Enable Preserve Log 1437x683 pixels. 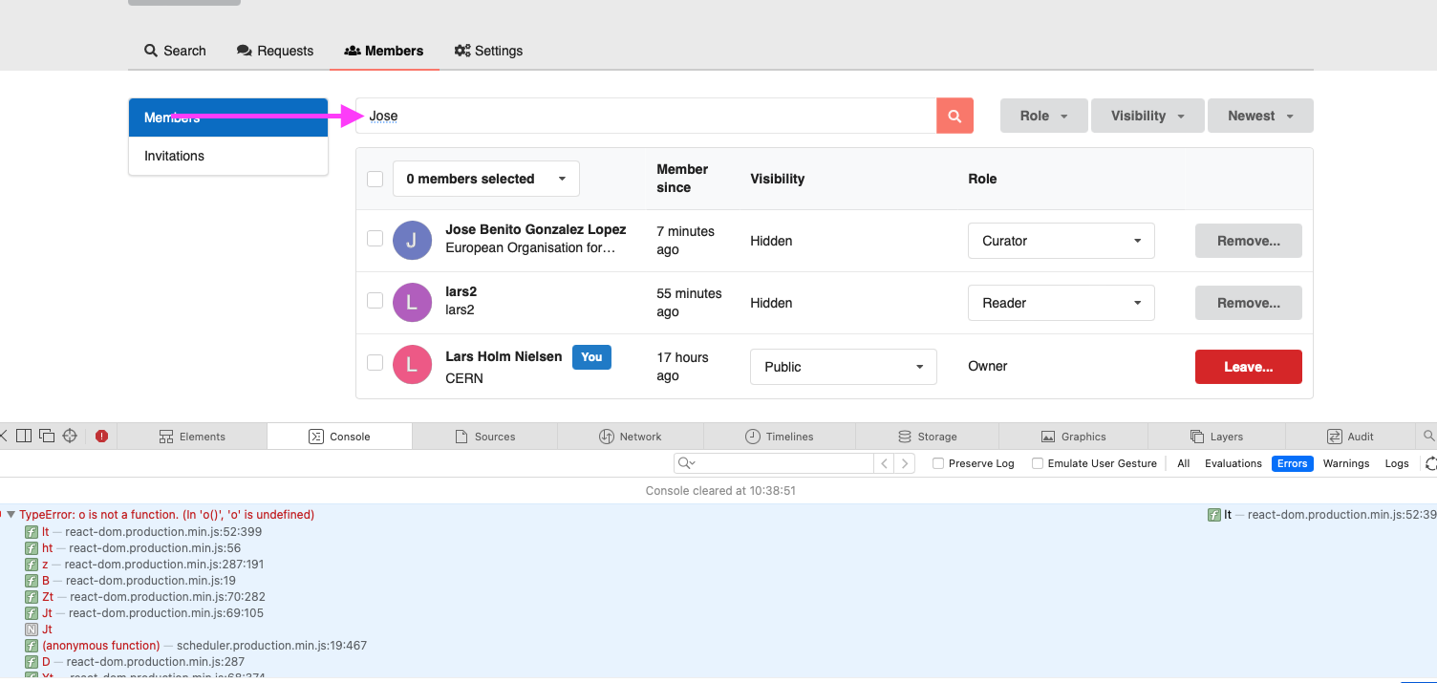click(937, 463)
